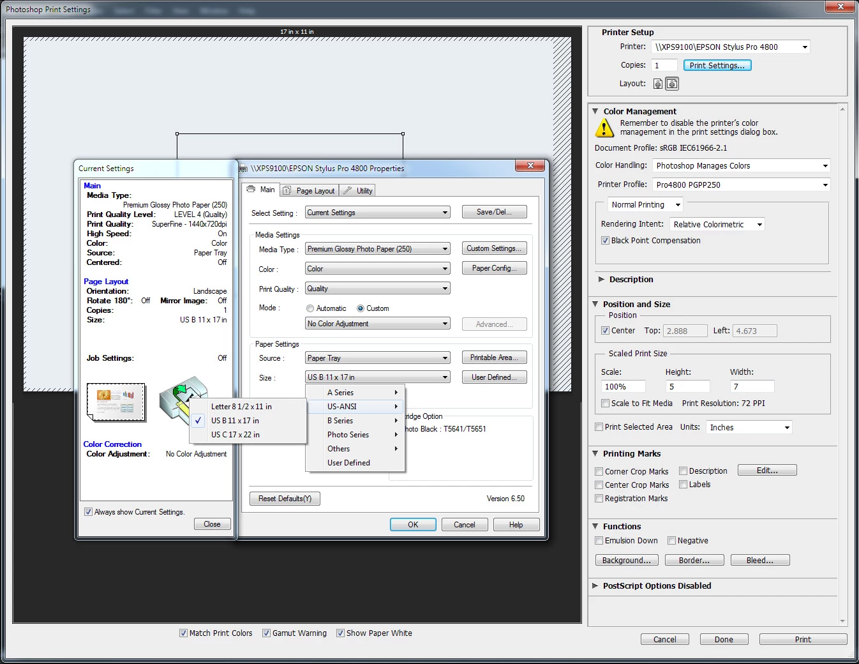Click Reset Defaults(Y) button
859x664 pixels.
pos(285,499)
